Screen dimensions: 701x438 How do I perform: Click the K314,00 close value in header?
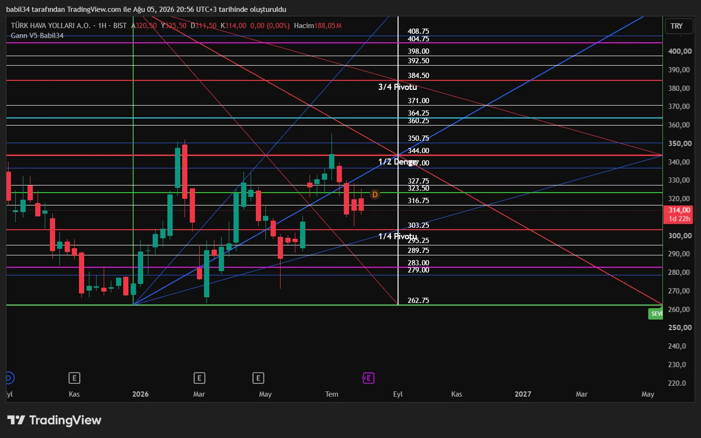pyautogui.click(x=234, y=26)
